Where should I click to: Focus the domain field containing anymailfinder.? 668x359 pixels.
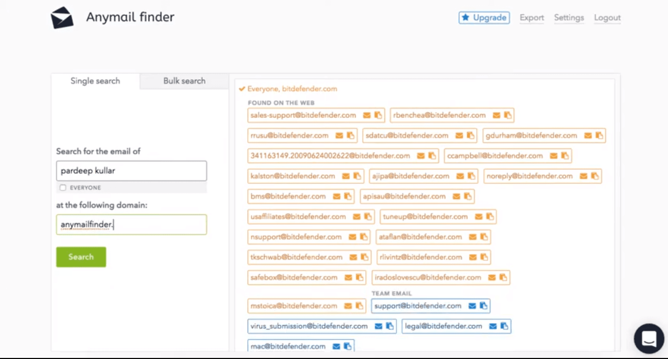click(131, 224)
